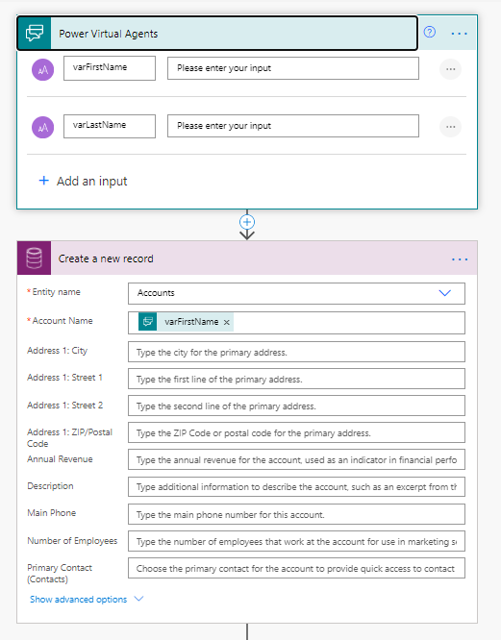Image resolution: width=501 pixels, height=640 pixels.
Task: Click the chevron next to Show advanced options
Action: [x=138, y=599]
